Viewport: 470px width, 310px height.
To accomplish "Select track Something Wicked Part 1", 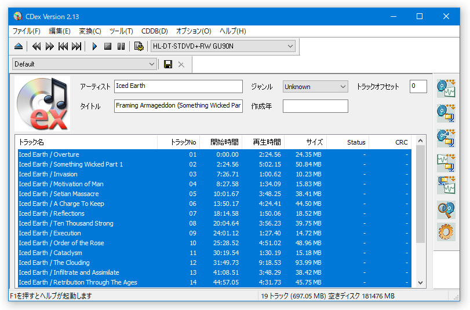I will pyautogui.click(x=214, y=164).
